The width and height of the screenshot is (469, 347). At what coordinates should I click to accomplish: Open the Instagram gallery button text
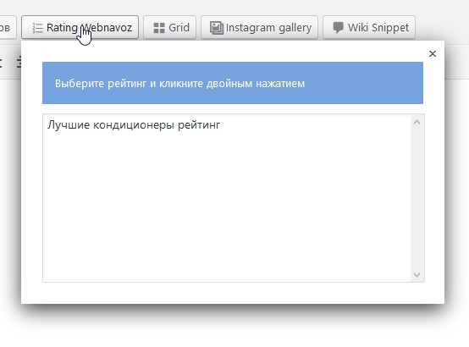[x=268, y=28]
